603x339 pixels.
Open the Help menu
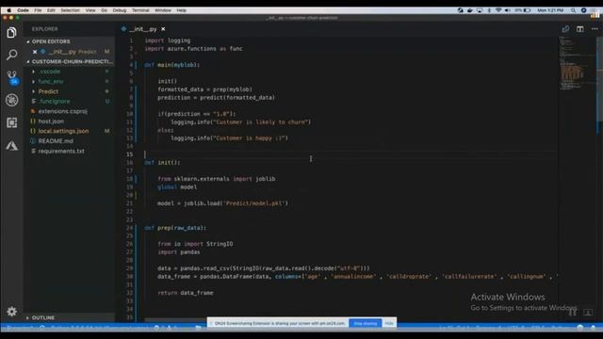coord(182,10)
